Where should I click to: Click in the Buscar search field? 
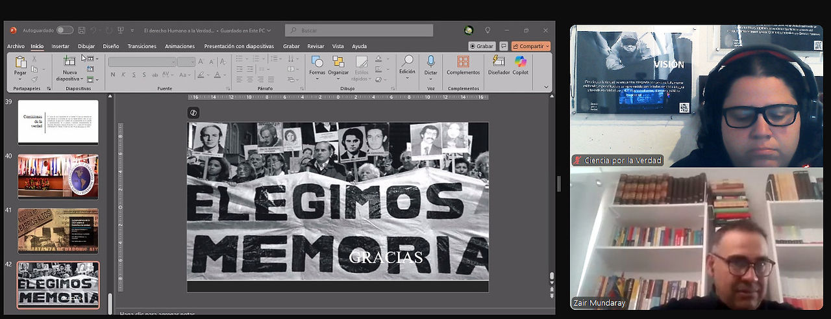359,30
